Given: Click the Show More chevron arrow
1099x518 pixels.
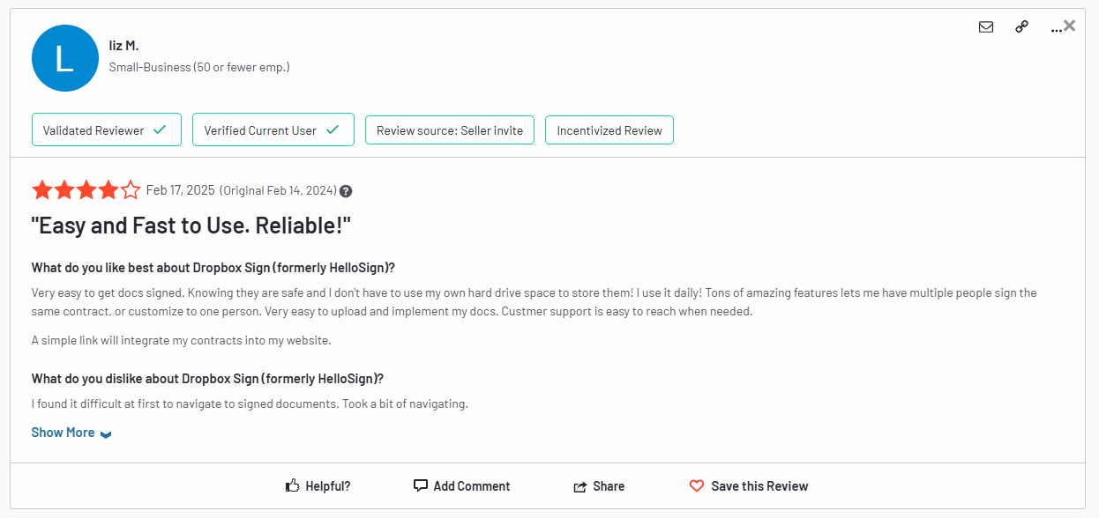Looking at the screenshot, I should coord(106,434).
